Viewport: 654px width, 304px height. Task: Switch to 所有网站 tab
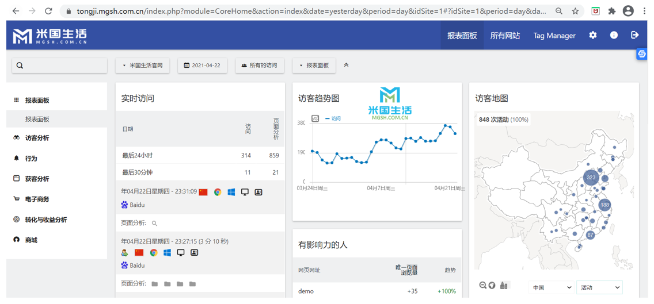(505, 36)
